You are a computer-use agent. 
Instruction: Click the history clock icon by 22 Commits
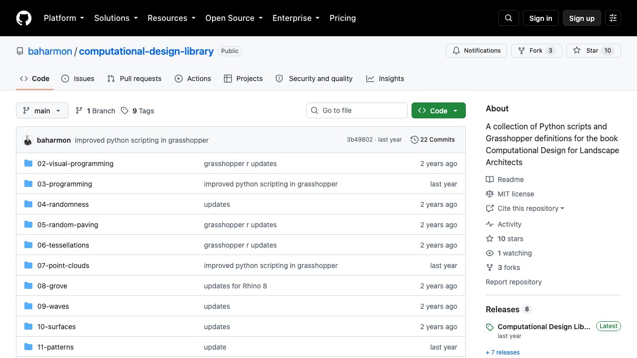pos(414,140)
